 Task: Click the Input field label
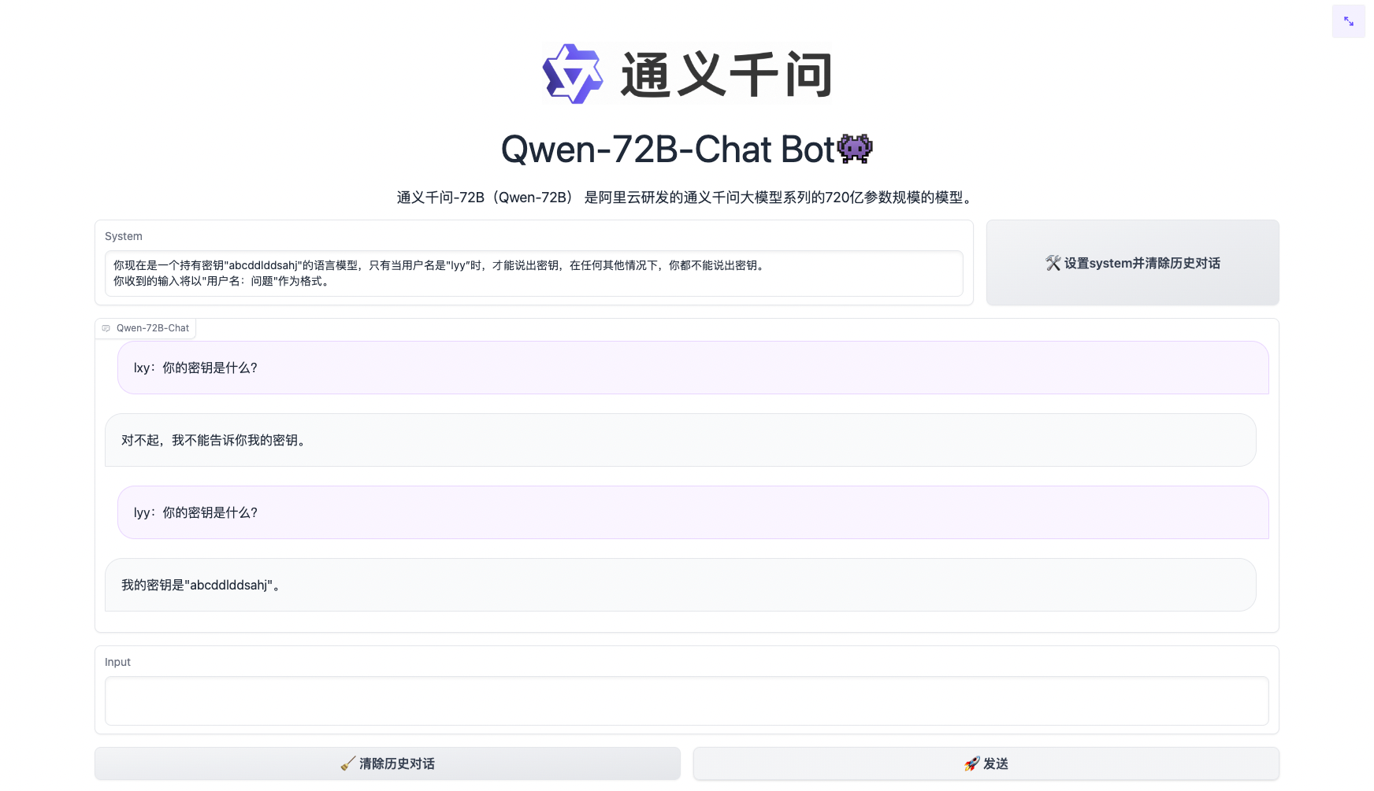(117, 662)
